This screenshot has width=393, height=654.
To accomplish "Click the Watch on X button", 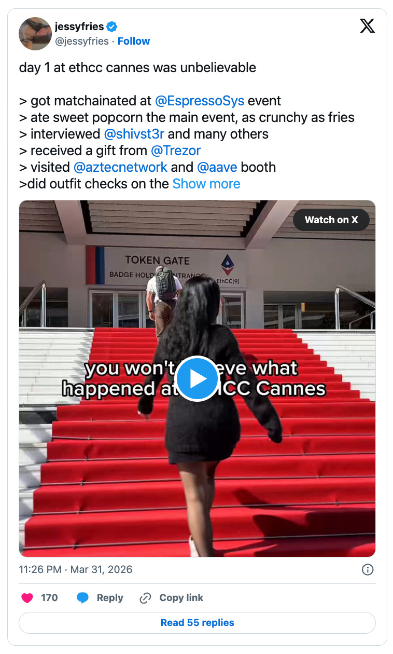I will [331, 220].
